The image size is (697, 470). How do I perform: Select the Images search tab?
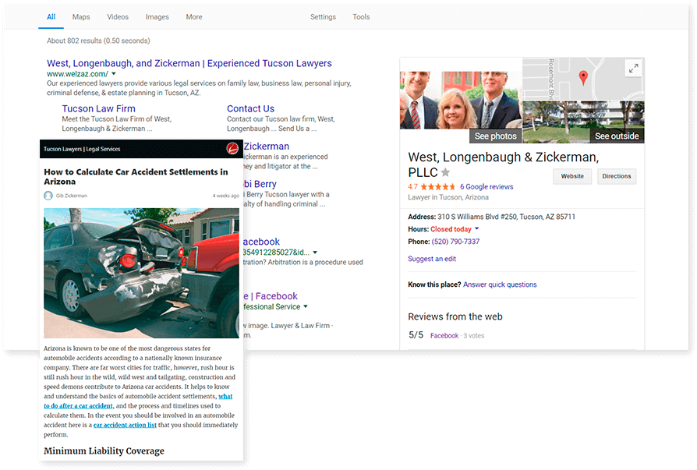tap(157, 17)
